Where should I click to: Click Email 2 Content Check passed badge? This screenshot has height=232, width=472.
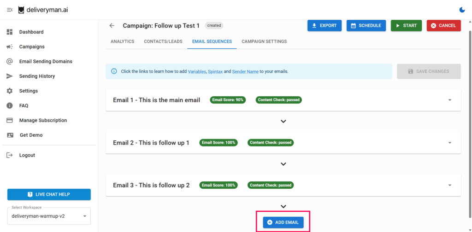pos(271,143)
